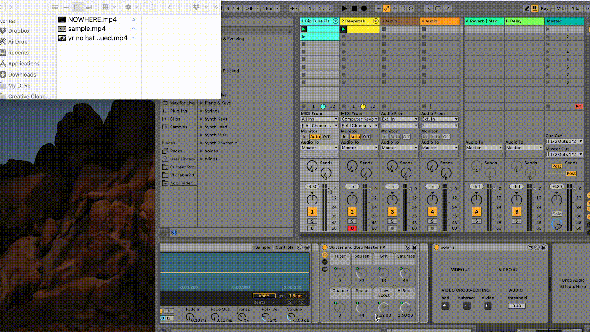Click Add Folder in Places
Image resolution: width=590 pixels, height=332 pixels.
183,183
